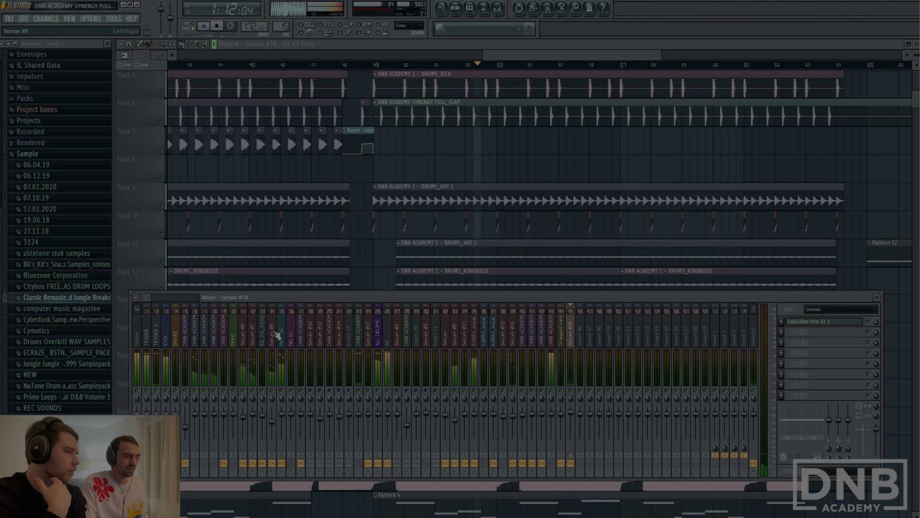Click the Playlist playhead marker

(477, 63)
